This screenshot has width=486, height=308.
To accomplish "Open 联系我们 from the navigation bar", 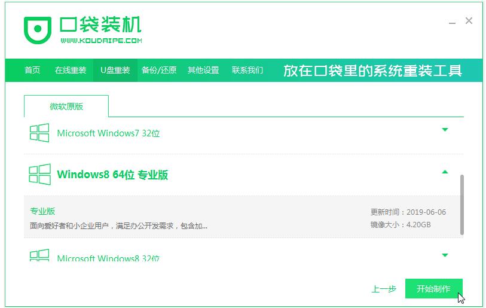I will coord(247,70).
